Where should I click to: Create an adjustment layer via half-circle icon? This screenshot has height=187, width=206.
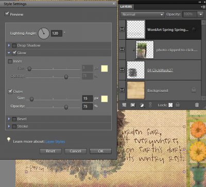click(142, 105)
